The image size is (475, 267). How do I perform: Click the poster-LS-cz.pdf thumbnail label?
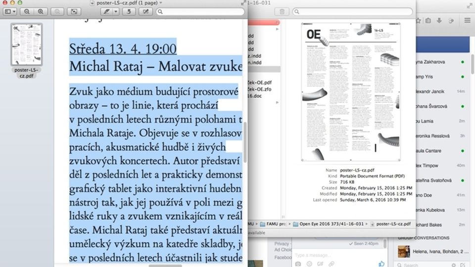click(26, 73)
